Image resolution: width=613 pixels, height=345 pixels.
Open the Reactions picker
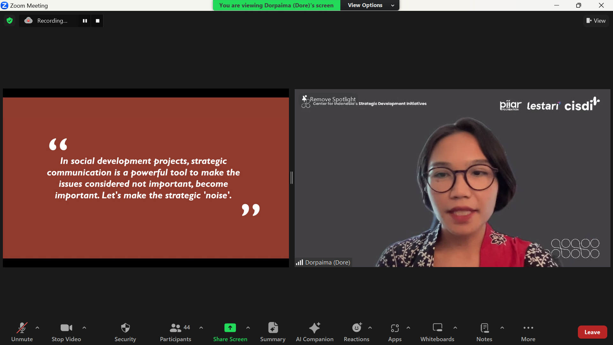356,332
